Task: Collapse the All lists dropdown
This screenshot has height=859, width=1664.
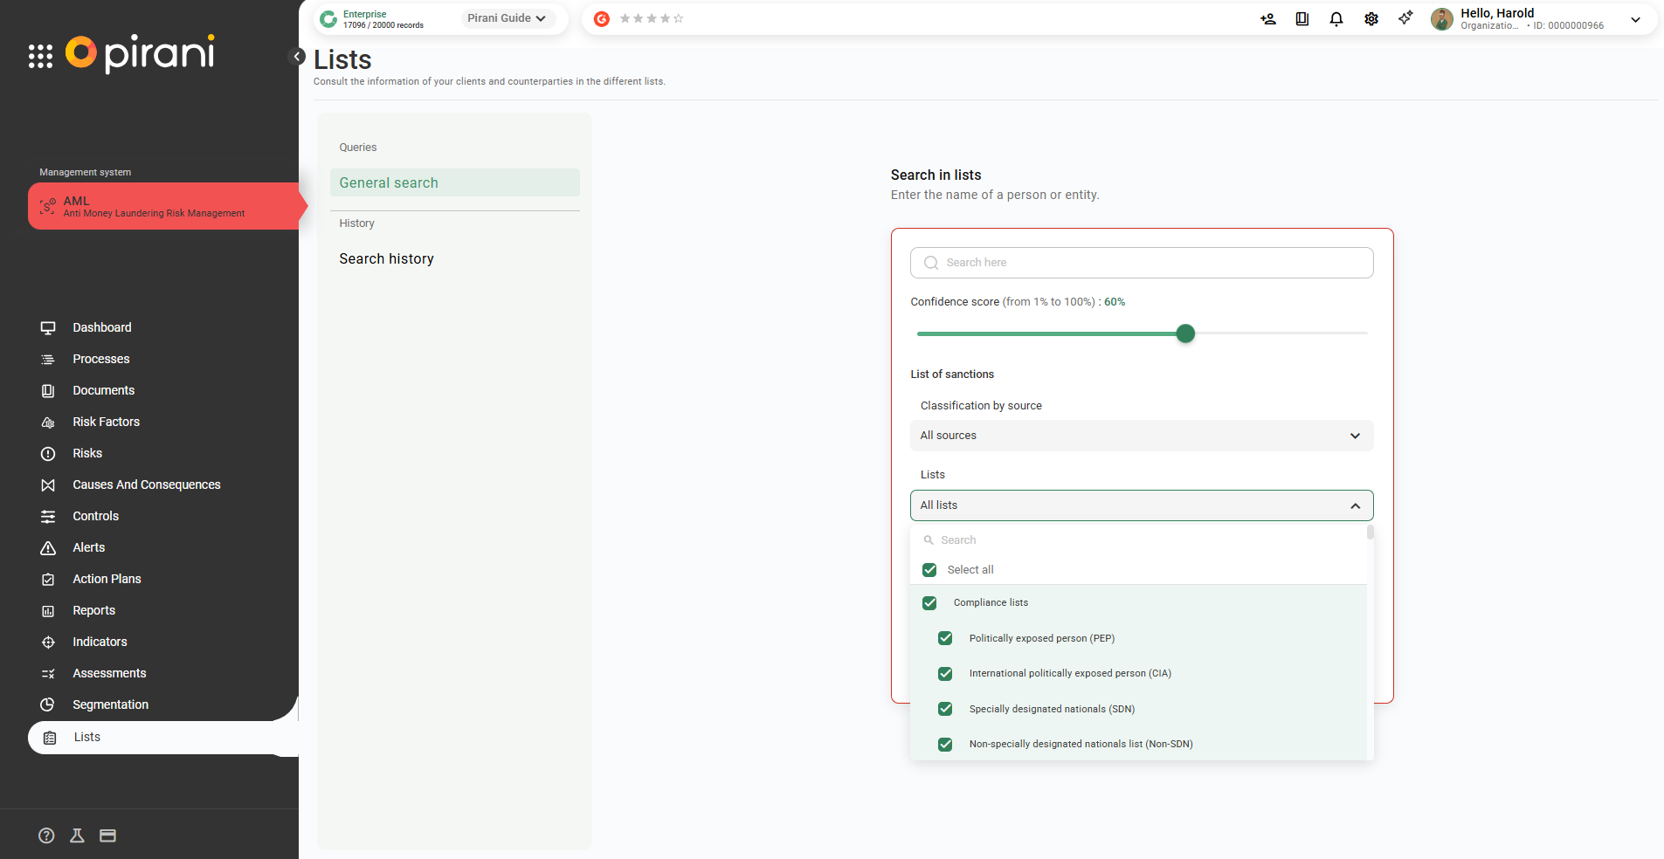Action: (x=1141, y=505)
